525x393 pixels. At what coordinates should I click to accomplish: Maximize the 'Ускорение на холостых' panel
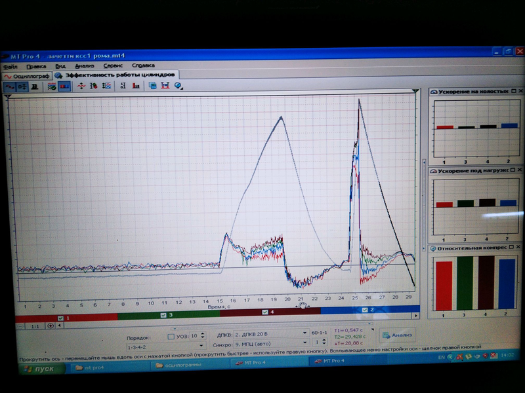click(x=514, y=91)
